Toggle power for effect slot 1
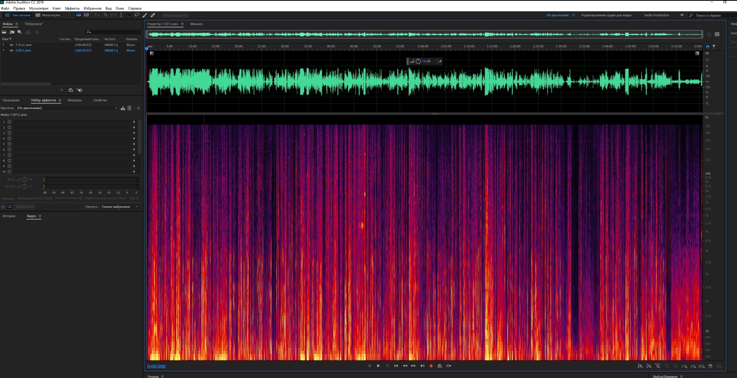 pos(9,122)
